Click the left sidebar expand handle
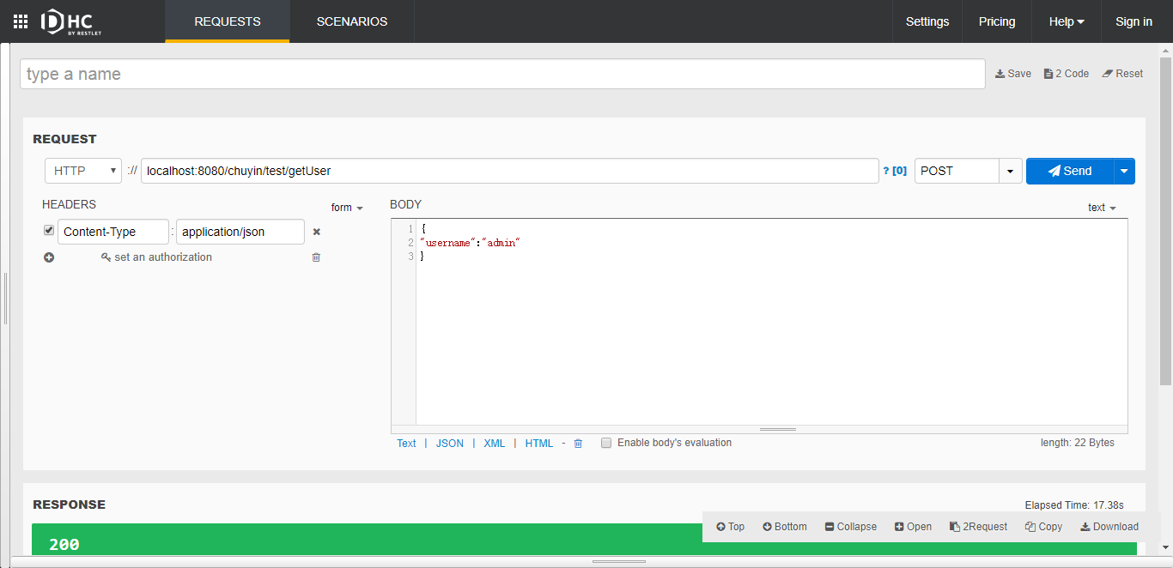Image resolution: width=1173 pixels, height=568 pixels. pos(5,299)
